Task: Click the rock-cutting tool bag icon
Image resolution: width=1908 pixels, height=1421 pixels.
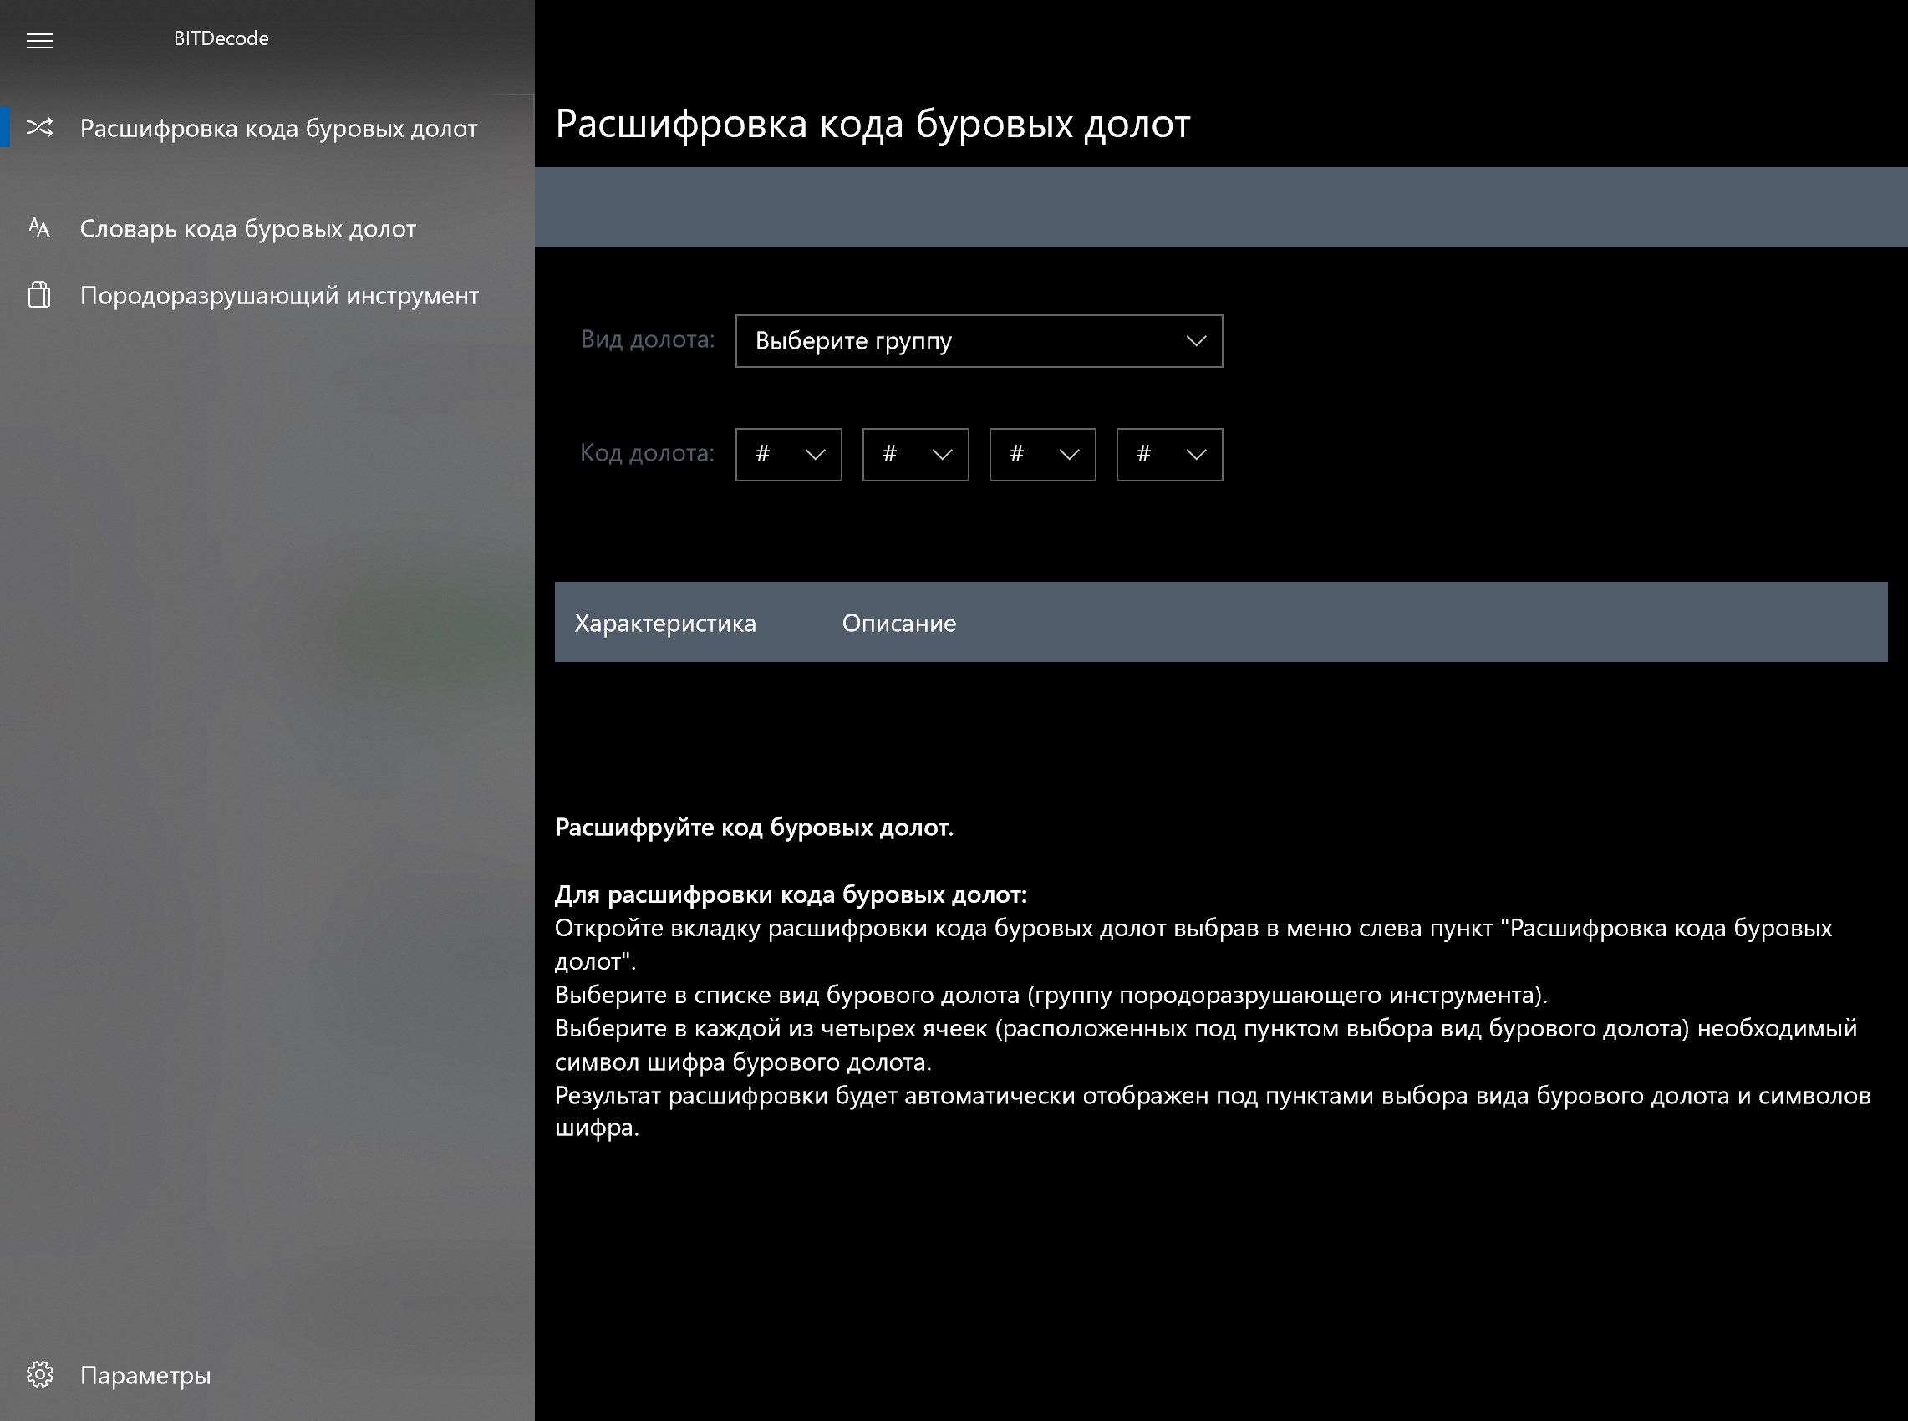Action: click(39, 295)
